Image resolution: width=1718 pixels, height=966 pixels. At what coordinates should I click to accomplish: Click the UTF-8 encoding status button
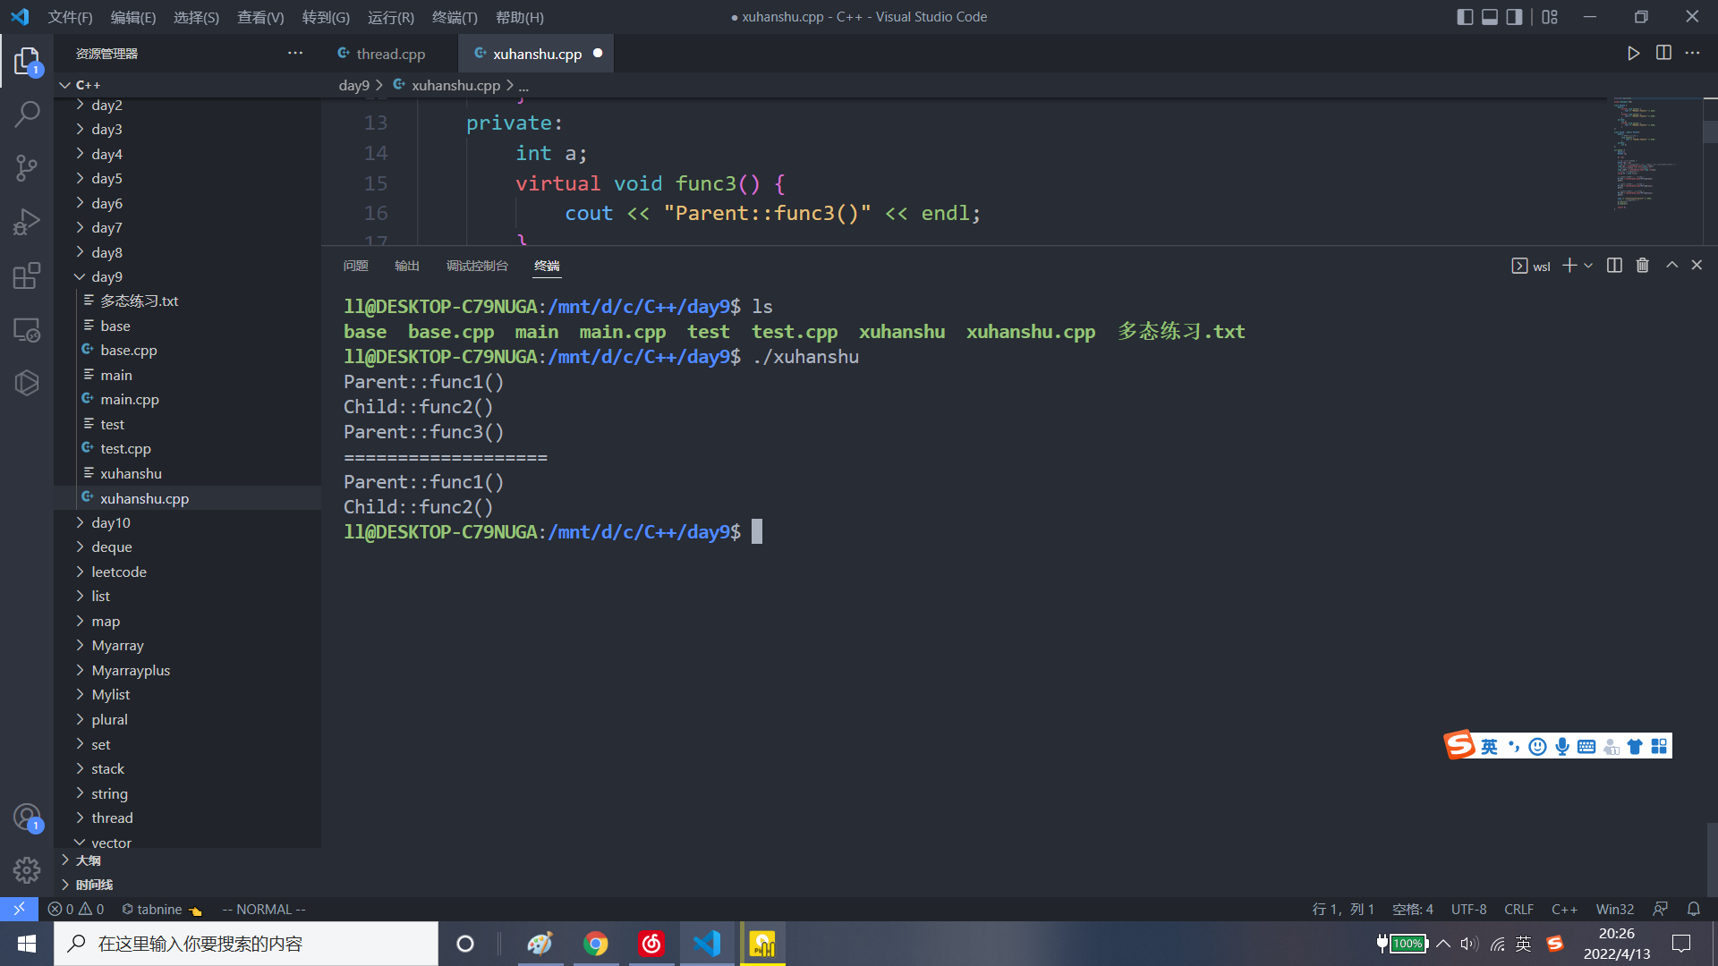[1468, 909]
